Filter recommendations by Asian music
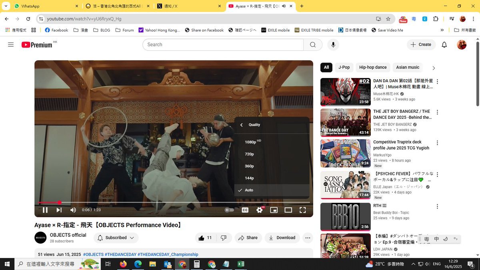This screenshot has width=480, height=270. [x=408, y=68]
